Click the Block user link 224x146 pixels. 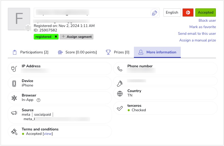pyautogui.click(x=207, y=20)
